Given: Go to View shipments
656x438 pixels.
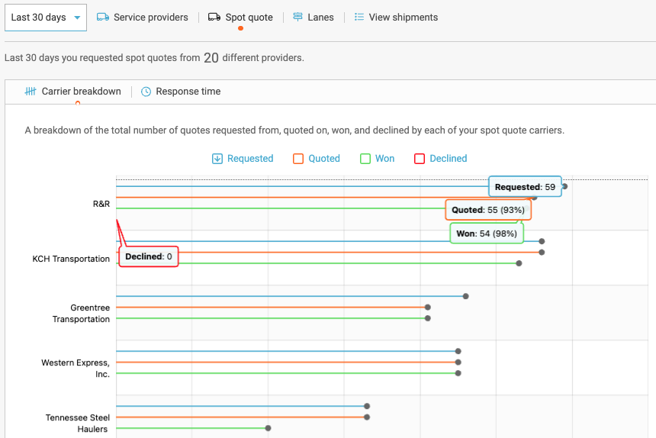Looking at the screenshot, I should [x=403, y=17].
